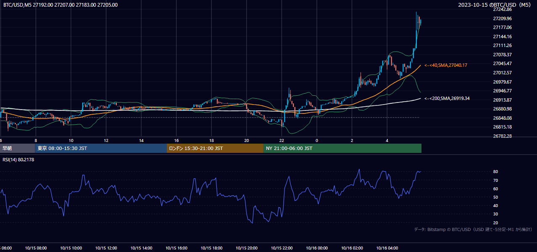The height and width of the screenshot is (252, 537).
Task: Click hour label 0 below price chart
Action: point(317,141)
